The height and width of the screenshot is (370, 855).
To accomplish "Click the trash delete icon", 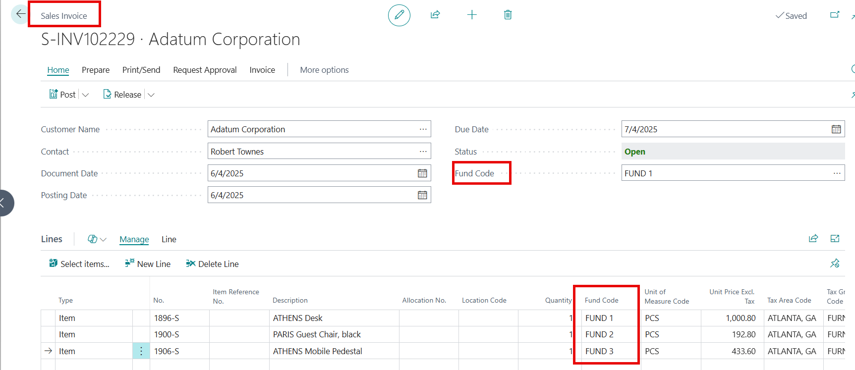I will click(x=508, y=15).
